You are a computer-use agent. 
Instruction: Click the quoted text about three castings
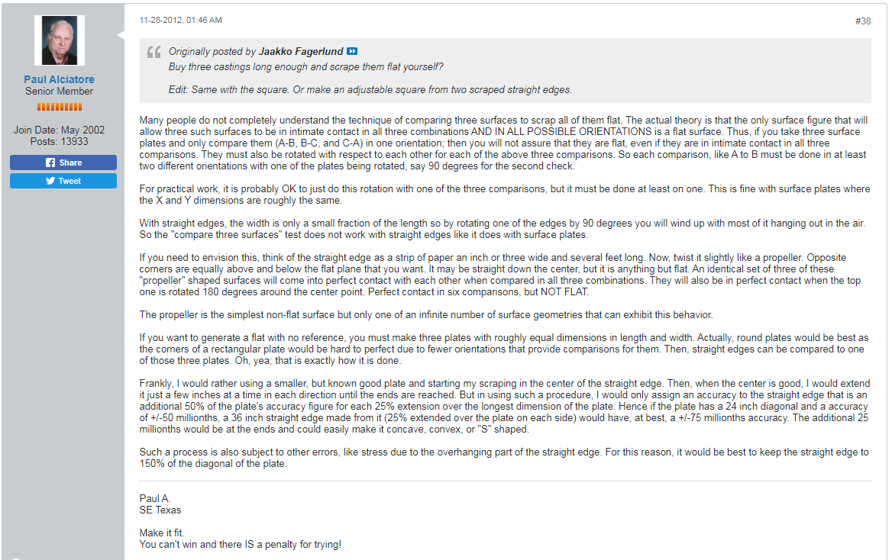pos(305,66)
